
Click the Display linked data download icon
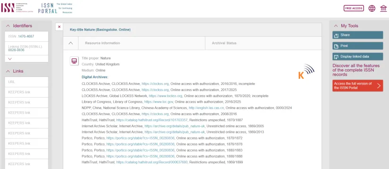click(336, 57)
